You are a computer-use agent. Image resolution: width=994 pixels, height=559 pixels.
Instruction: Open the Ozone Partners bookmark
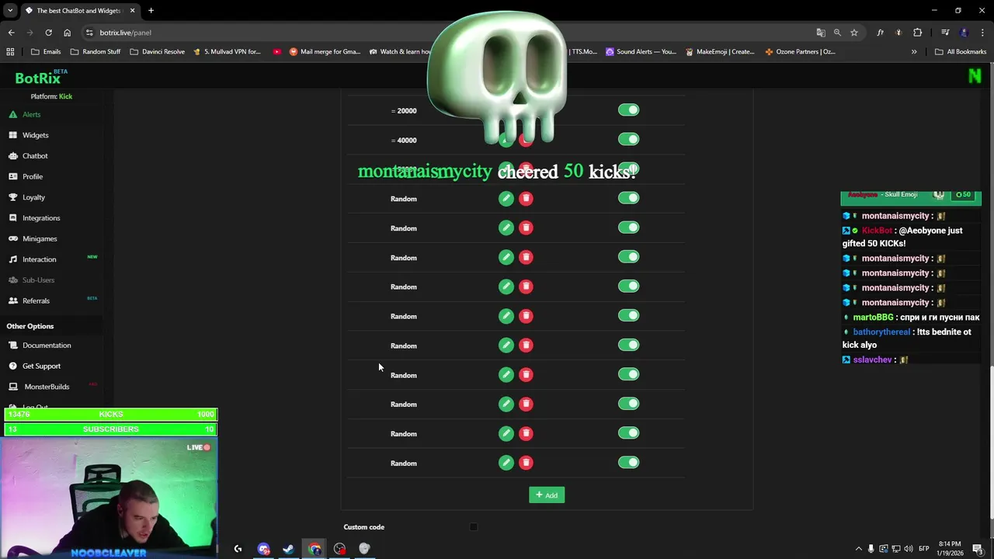[x=800, y=52]
